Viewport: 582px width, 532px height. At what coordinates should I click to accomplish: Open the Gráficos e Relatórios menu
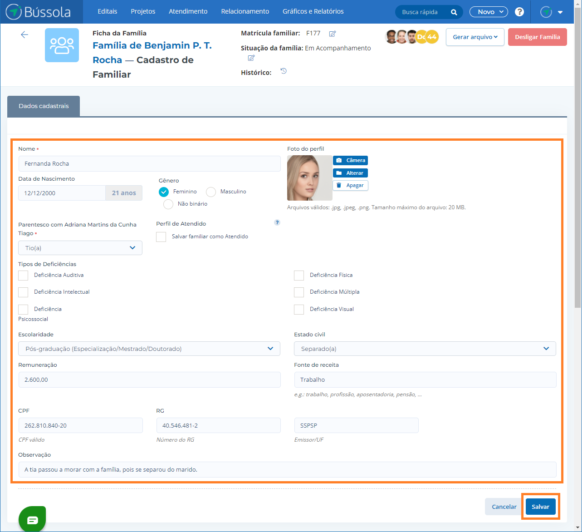(313, 11)
